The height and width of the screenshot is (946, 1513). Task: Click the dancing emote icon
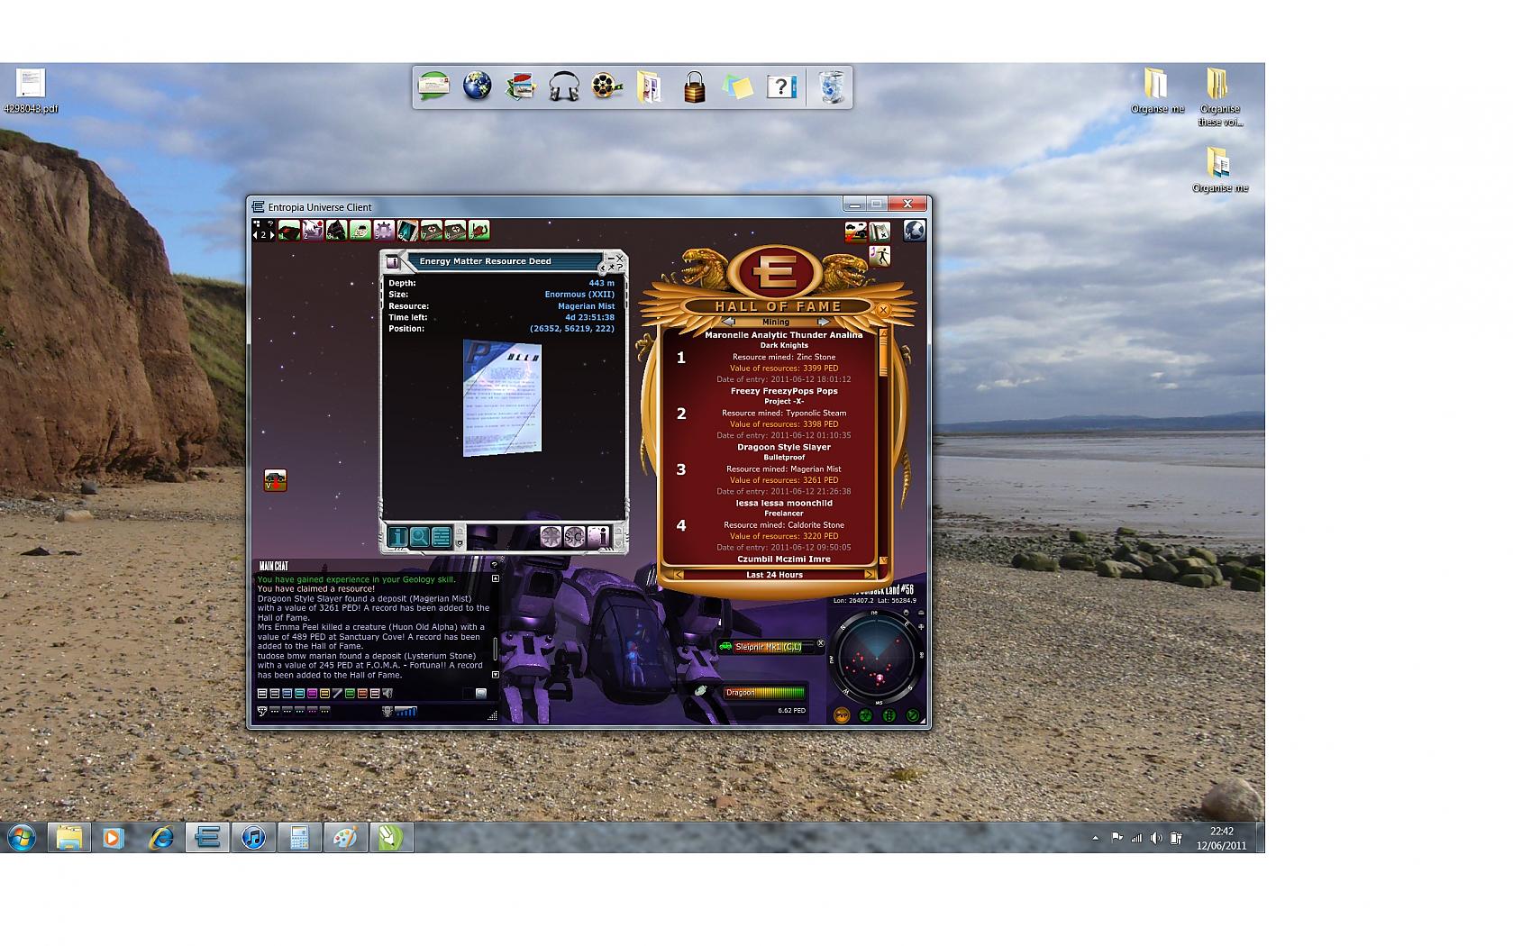pyautogui.click(x=880, y=256)
